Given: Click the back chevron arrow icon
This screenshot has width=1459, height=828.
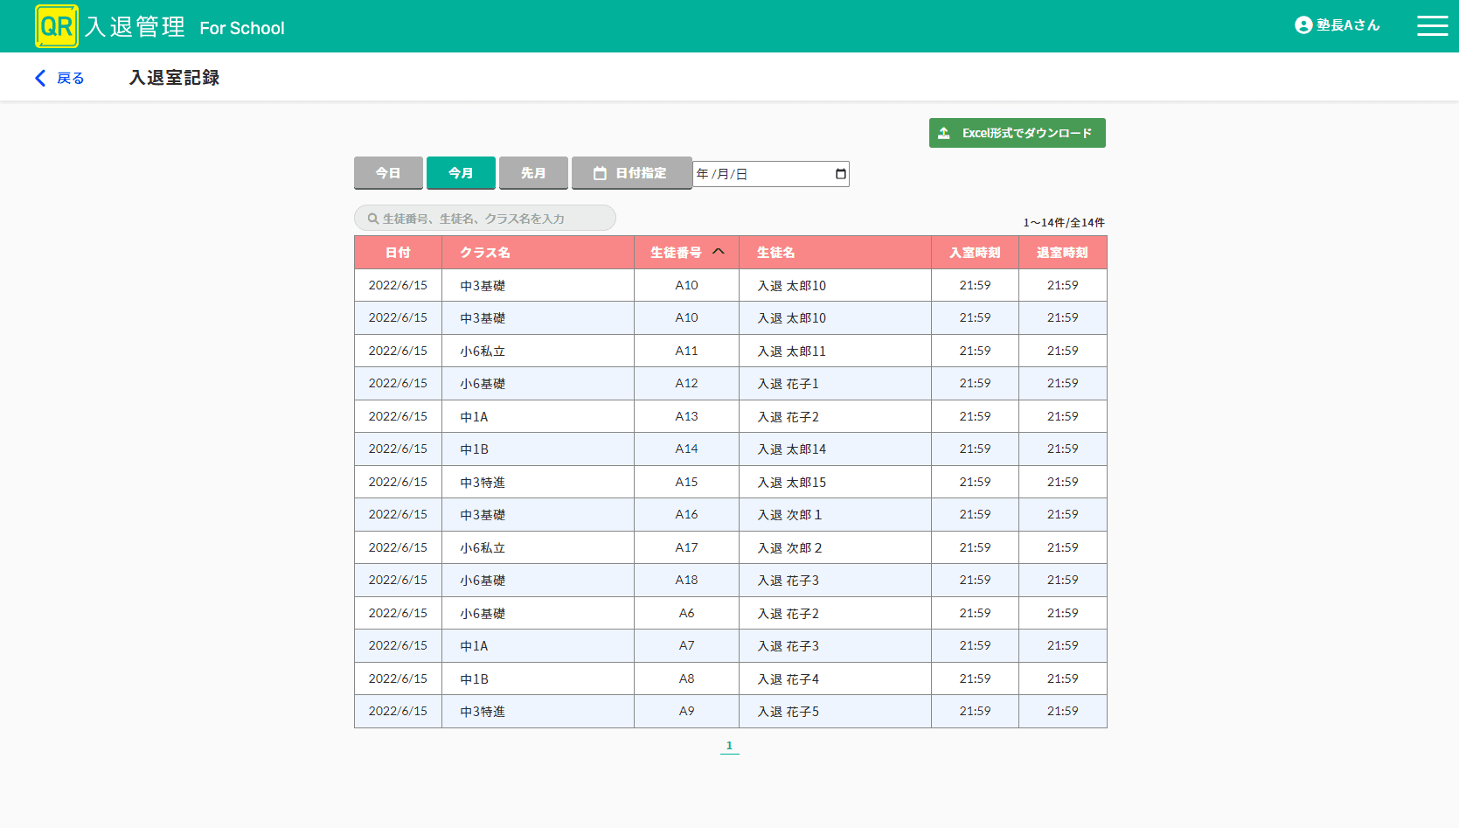Looking at the screenshot, I should click(40, 78).
